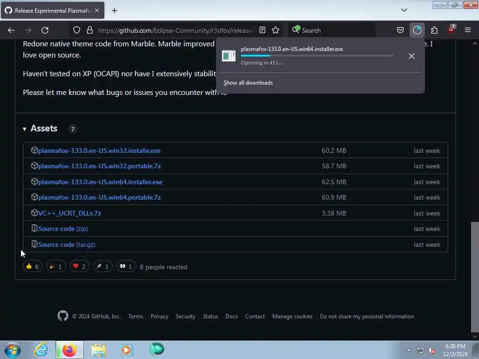Click the page vertical scrollbar thumb
479x359 pixels.
coord(474,276)
